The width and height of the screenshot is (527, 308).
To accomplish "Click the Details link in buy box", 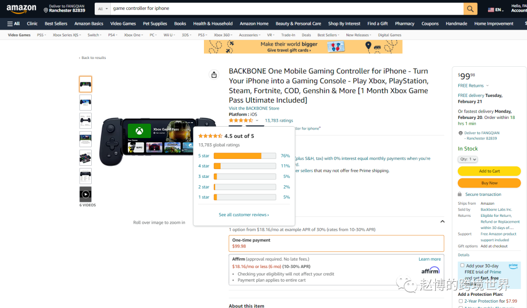I will point(464,255).
